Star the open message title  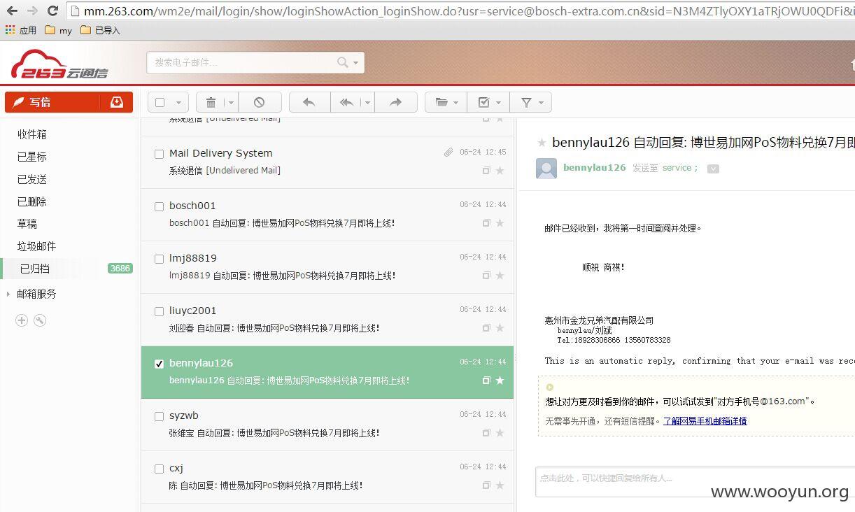542,143
